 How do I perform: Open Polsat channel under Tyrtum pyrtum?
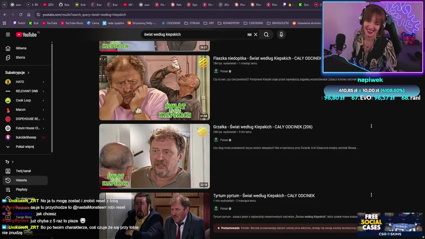[224, 208]
